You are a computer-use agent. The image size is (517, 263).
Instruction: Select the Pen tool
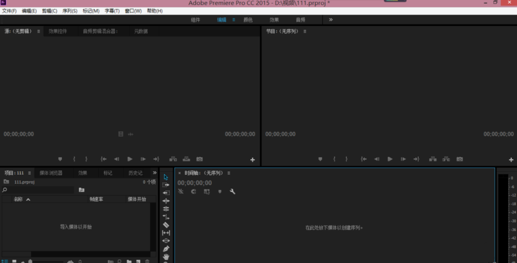pos(166,249)
